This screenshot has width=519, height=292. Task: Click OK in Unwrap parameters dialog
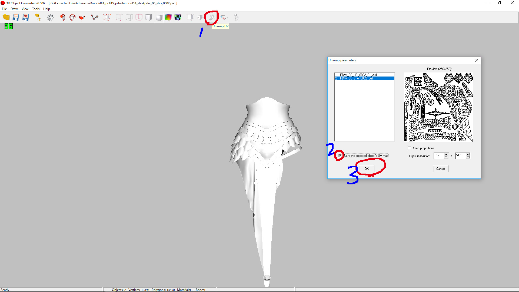coord(367,169)
